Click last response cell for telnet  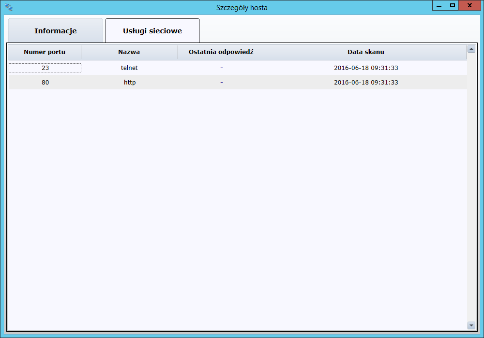pos(221,68)
